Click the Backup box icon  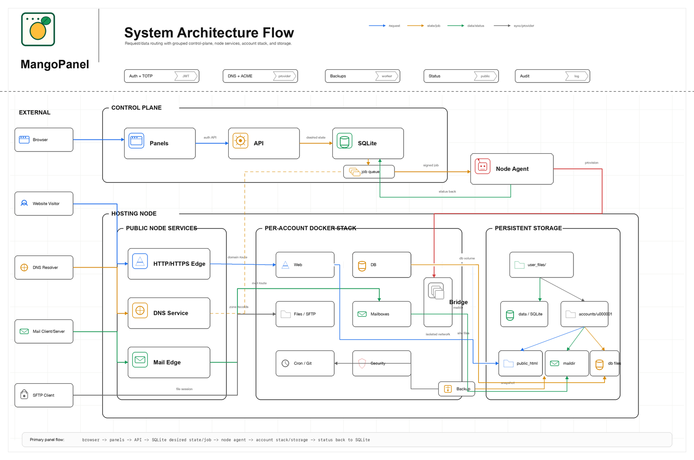pos(448,389)
